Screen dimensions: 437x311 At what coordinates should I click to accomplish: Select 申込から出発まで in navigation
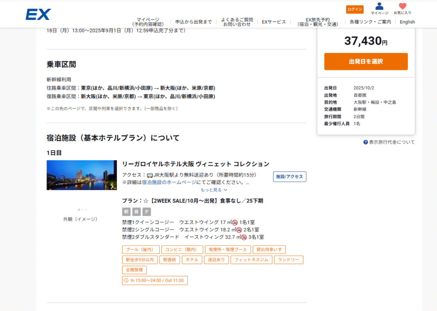pos(193,22)
